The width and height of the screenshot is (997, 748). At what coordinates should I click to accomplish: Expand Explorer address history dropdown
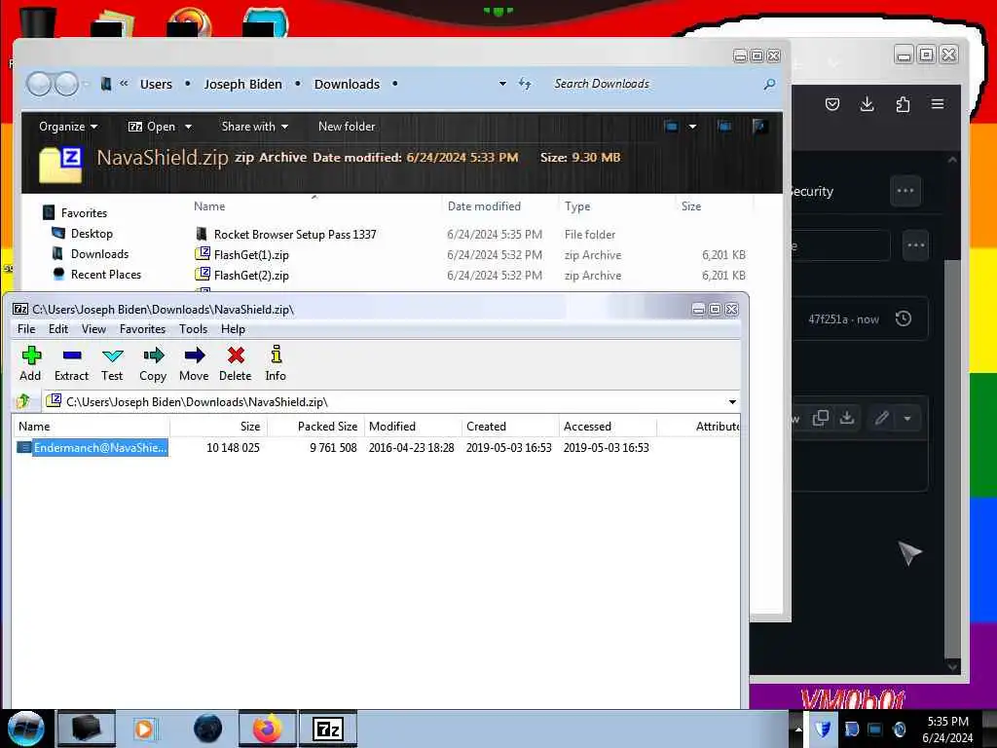pyautogui.click(x=502, y=84)
